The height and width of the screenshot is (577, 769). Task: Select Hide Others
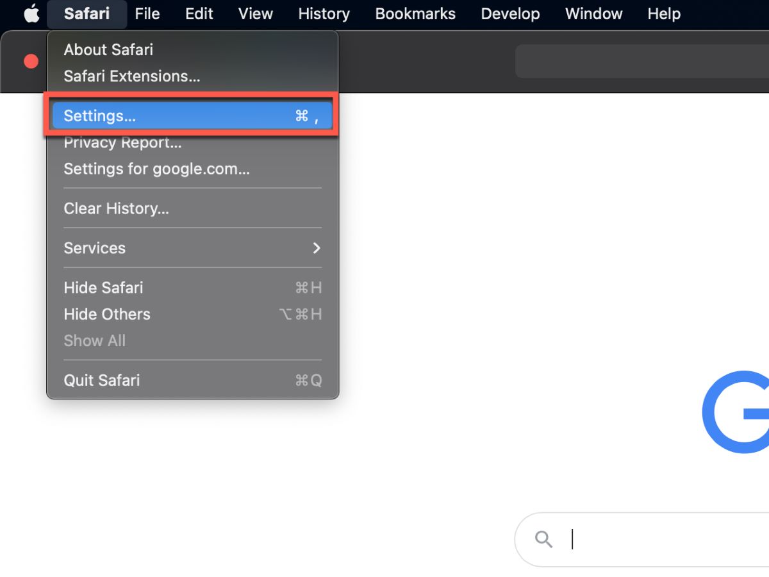tap(106, 314)
